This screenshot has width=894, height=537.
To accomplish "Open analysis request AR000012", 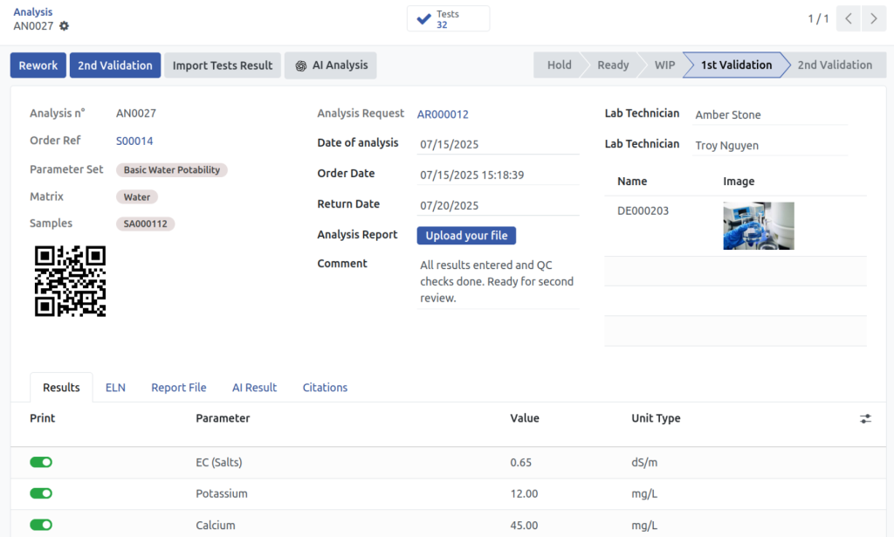I will point(442,113).
